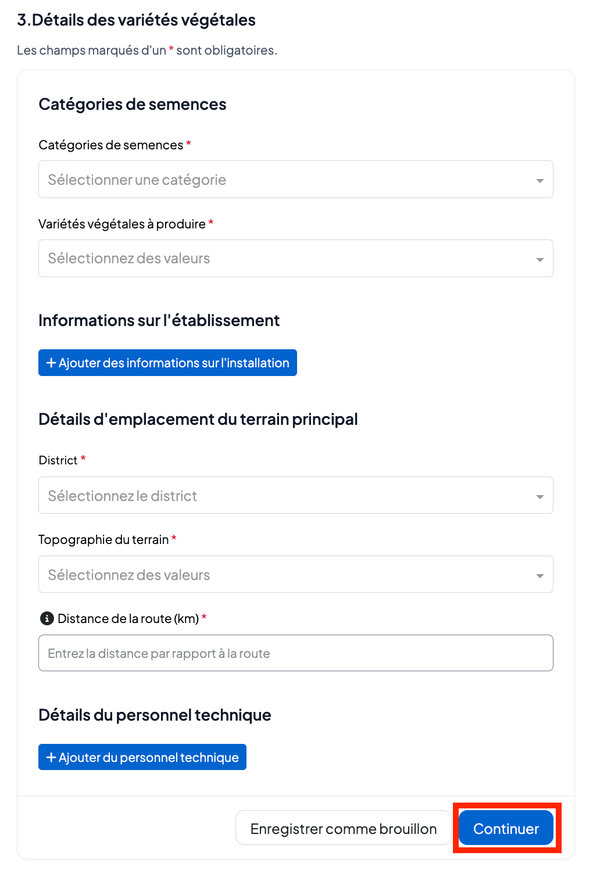Click the info icon beside Distance de la route
Screen dimensions: 593x870
(x=47, y=618)
